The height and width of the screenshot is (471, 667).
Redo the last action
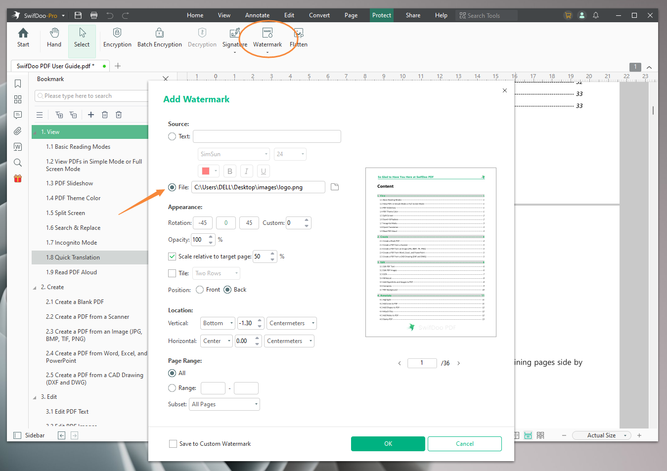pos(126,15)
